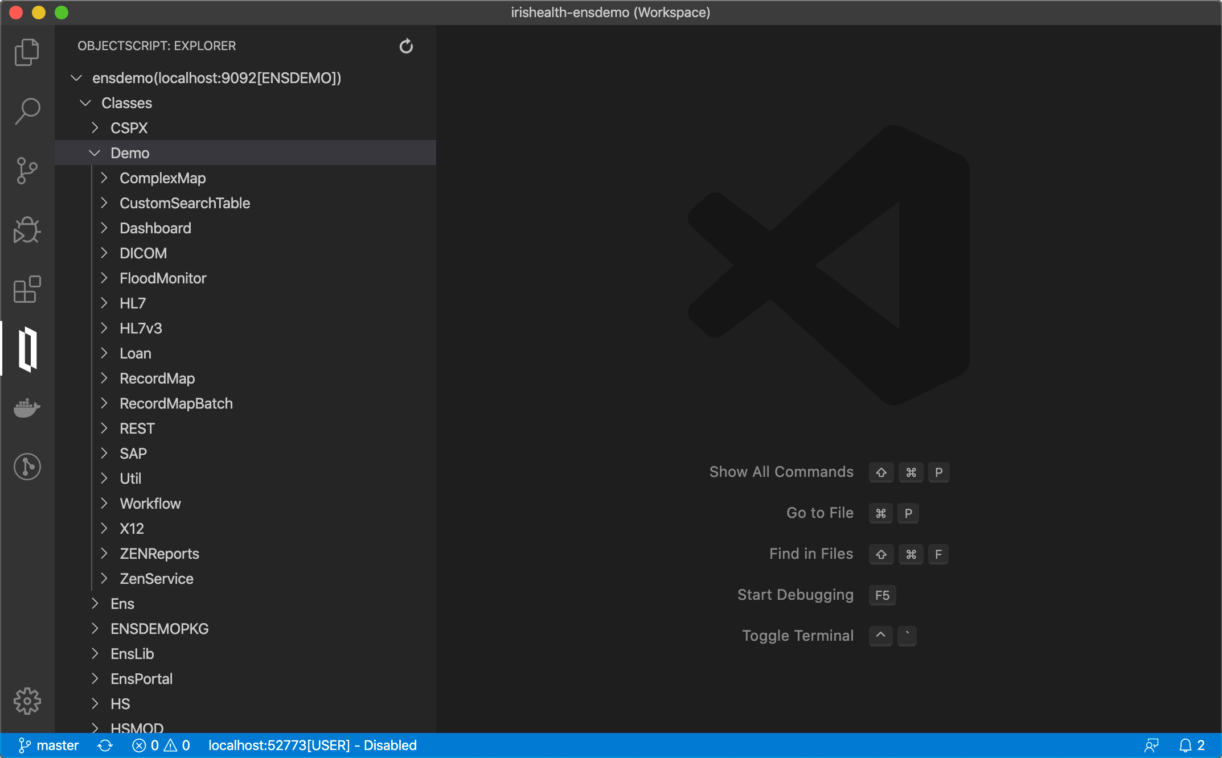The width and height of the screenshot is (1222, 758).
Task: Click the OBJECTSCRIPT: EXPLORER panel title
Action: point(157,46)
